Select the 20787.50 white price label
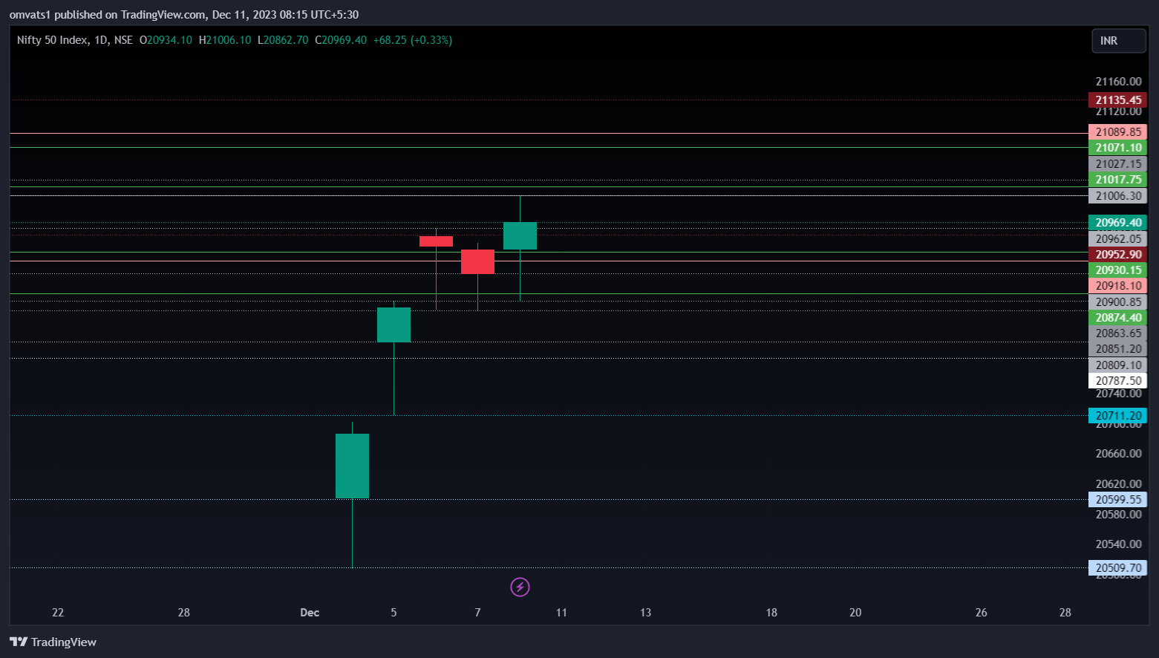Image resolution: width=1159 pixels, height=658 pixels. click(x=1117, y=381)
